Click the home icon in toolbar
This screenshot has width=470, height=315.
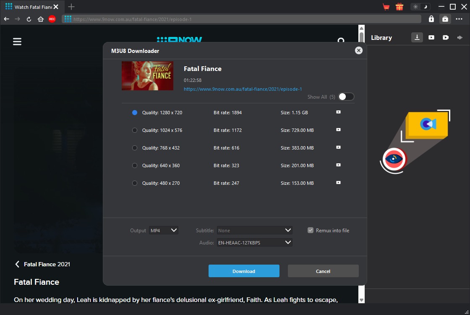pyautogui.click(x=41, y=19)
